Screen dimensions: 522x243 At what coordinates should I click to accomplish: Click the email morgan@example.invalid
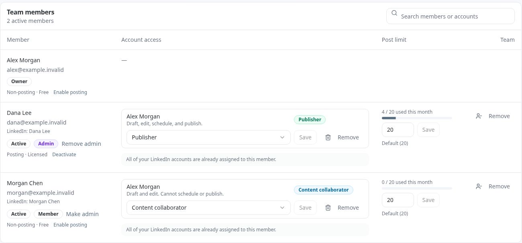pos(41,193)
